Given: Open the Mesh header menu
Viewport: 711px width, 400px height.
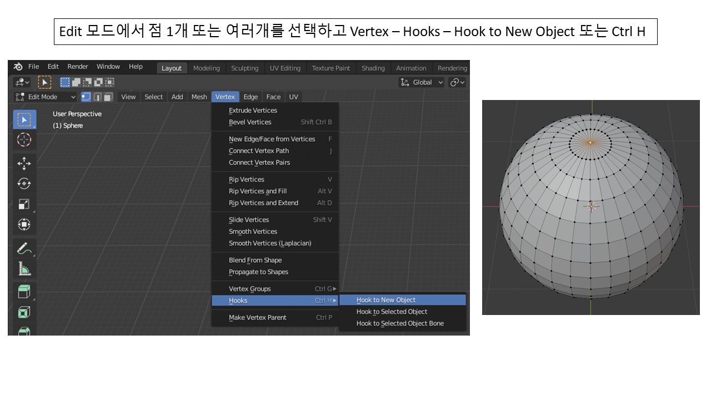Looking at the screenshot, I should (x=199, y=97).
